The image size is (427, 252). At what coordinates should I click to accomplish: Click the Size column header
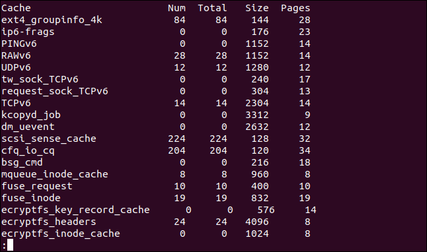pos(257,8)
